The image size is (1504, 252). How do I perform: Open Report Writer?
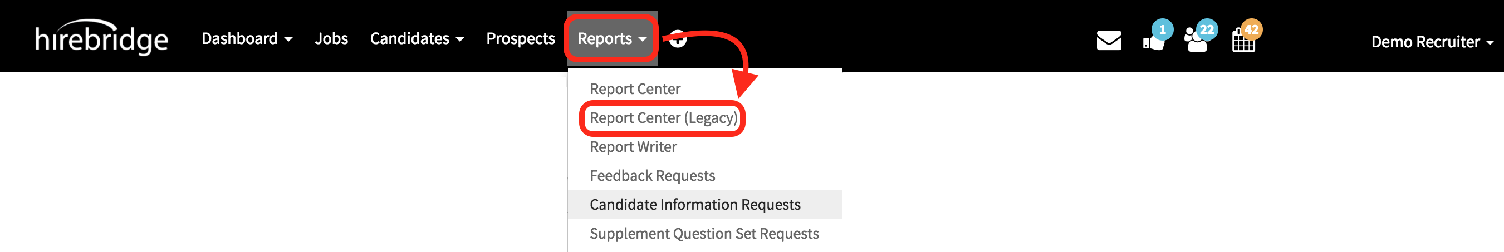pos(633,146)
